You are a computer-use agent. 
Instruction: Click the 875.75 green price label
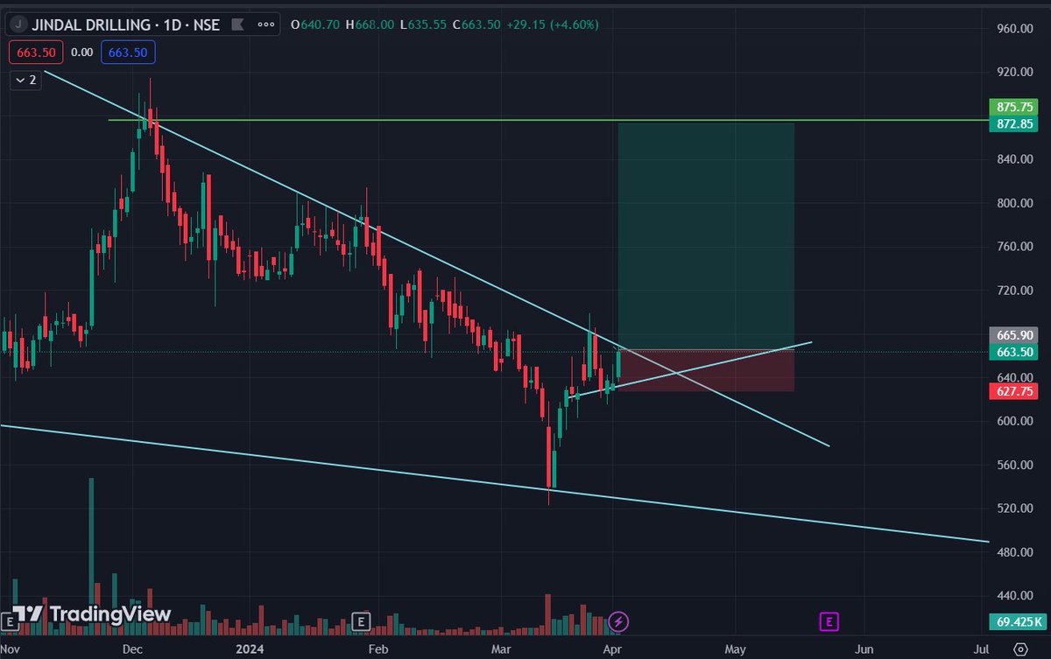pyautogui.click(x=1016, y=107)
